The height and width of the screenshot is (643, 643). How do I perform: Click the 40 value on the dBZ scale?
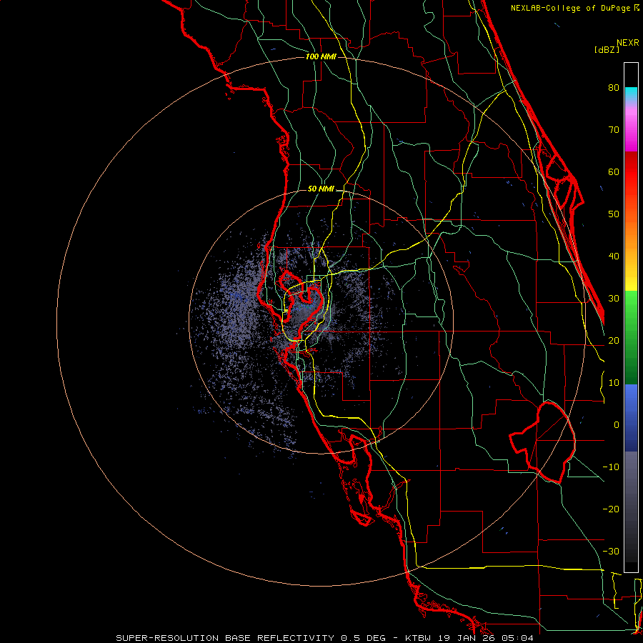pos(614,256)
